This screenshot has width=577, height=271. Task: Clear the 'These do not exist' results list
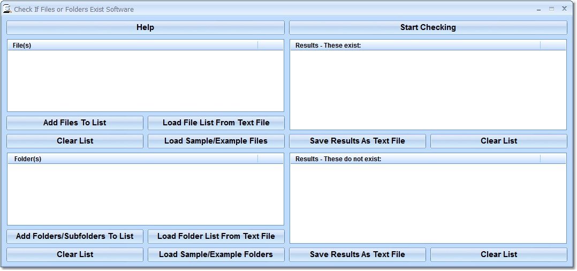[498, 254]
